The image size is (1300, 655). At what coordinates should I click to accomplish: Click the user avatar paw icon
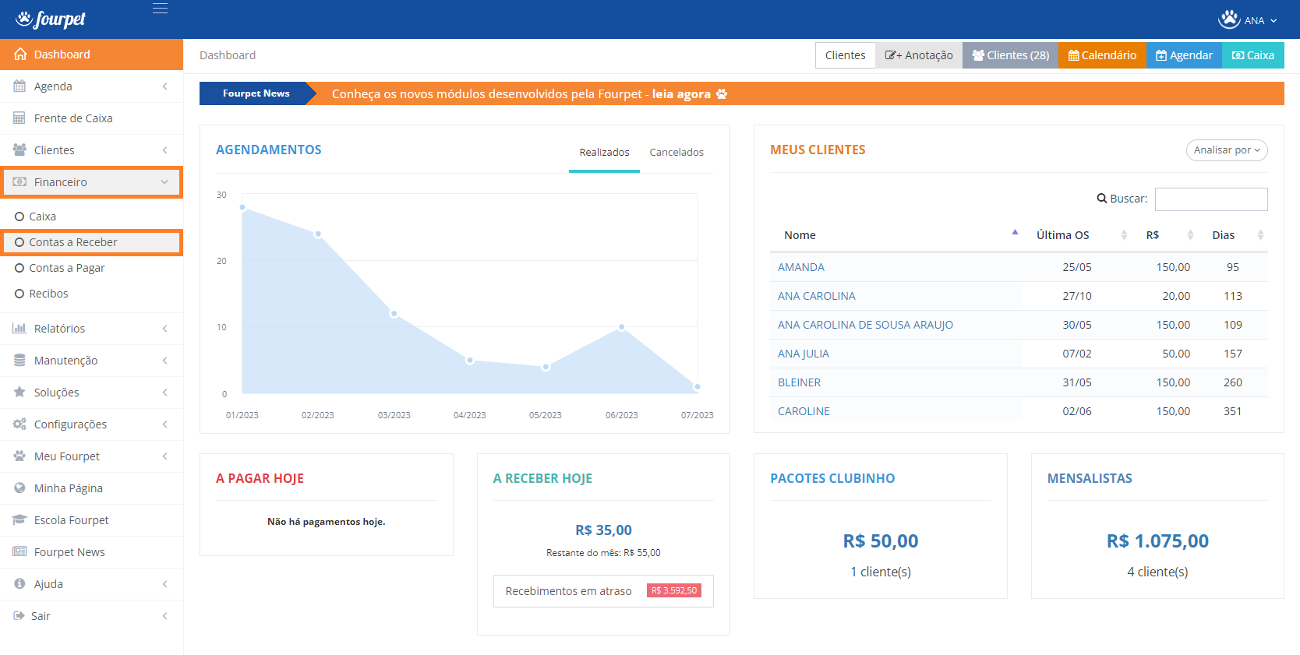tap(1229, 19)
